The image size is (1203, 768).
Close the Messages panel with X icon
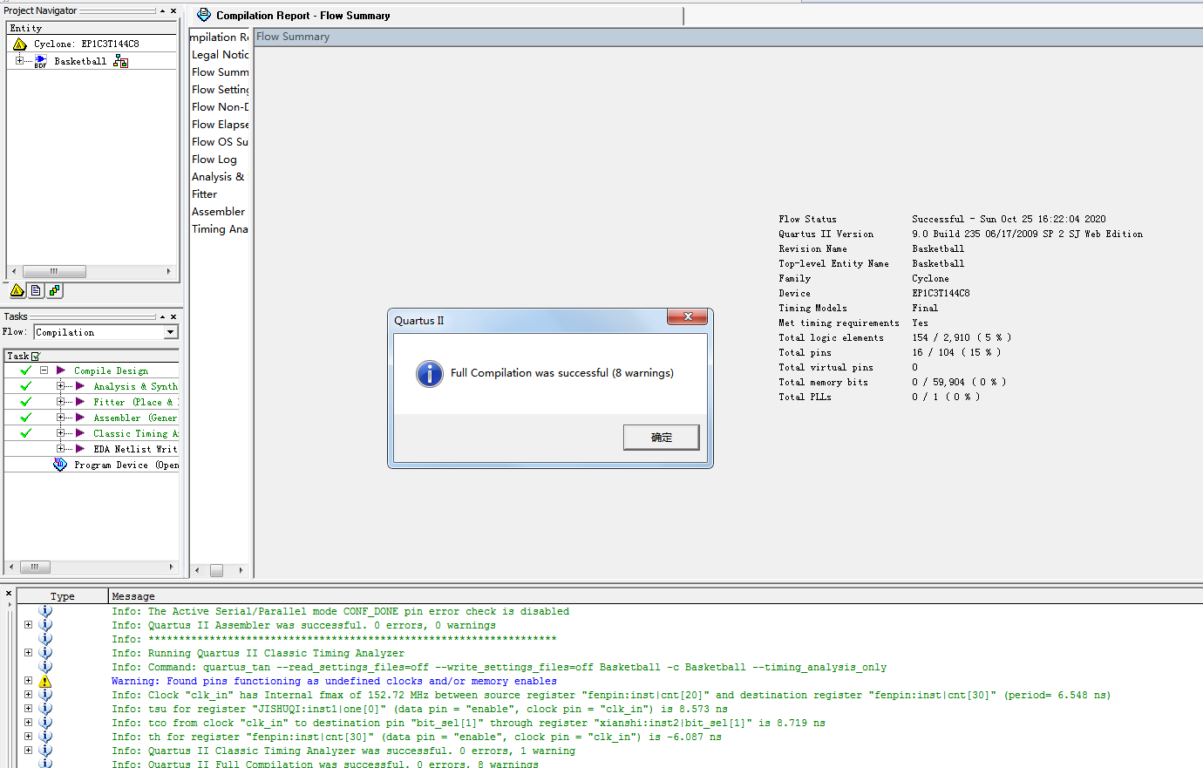click(x=9, y=594)
